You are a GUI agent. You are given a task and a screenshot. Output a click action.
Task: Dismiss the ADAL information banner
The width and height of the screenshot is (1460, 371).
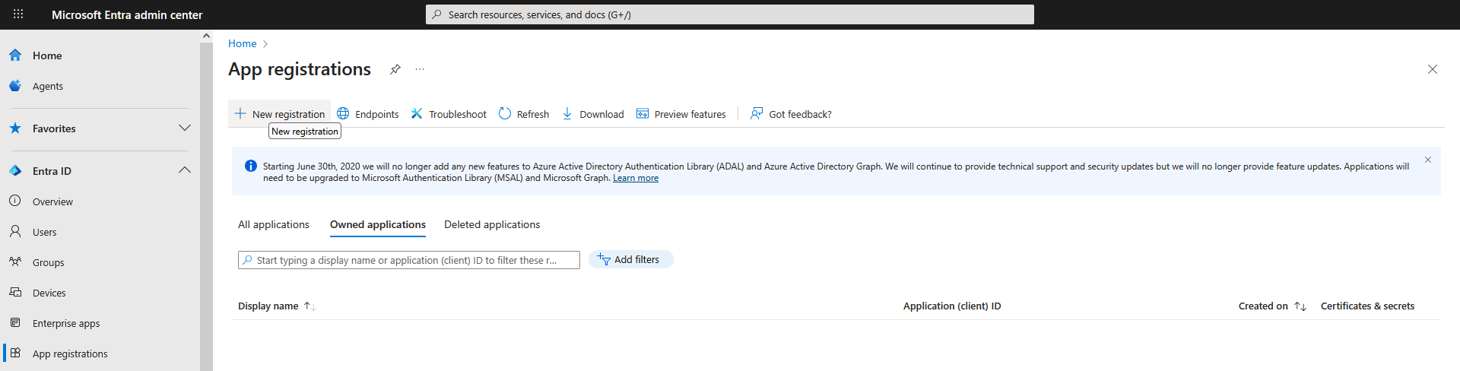(1427, 160)
